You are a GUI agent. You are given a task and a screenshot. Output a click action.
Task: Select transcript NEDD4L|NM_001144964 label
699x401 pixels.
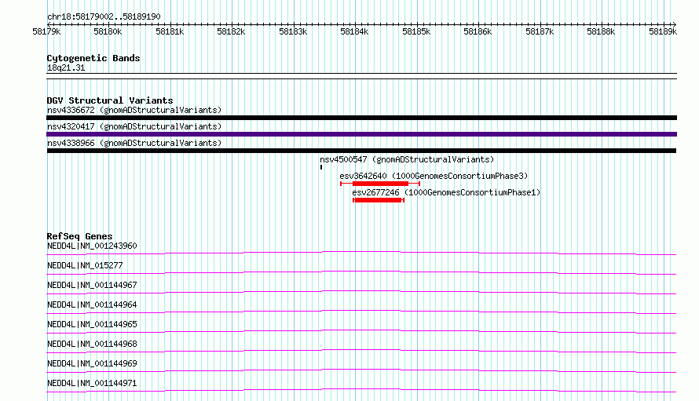click(x=92, y=304)
